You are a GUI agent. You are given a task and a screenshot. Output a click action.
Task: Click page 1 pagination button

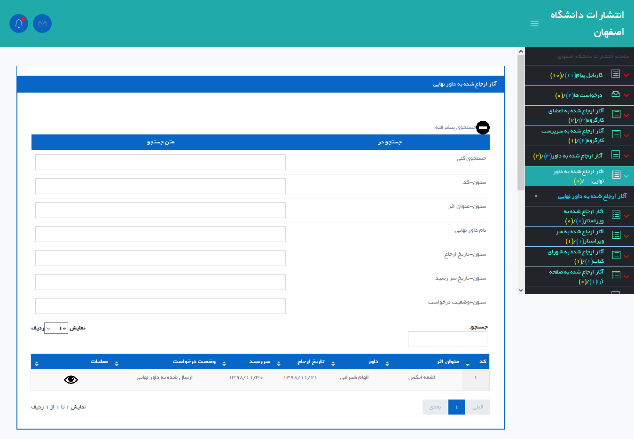(x=457, y=407)
